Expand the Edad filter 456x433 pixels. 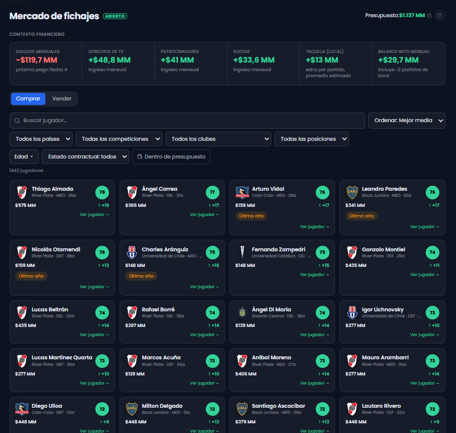click(24, 156)
